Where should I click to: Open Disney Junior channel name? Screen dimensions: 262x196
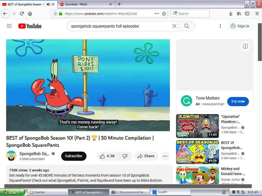pyautogui.click(x=231, y=179)
